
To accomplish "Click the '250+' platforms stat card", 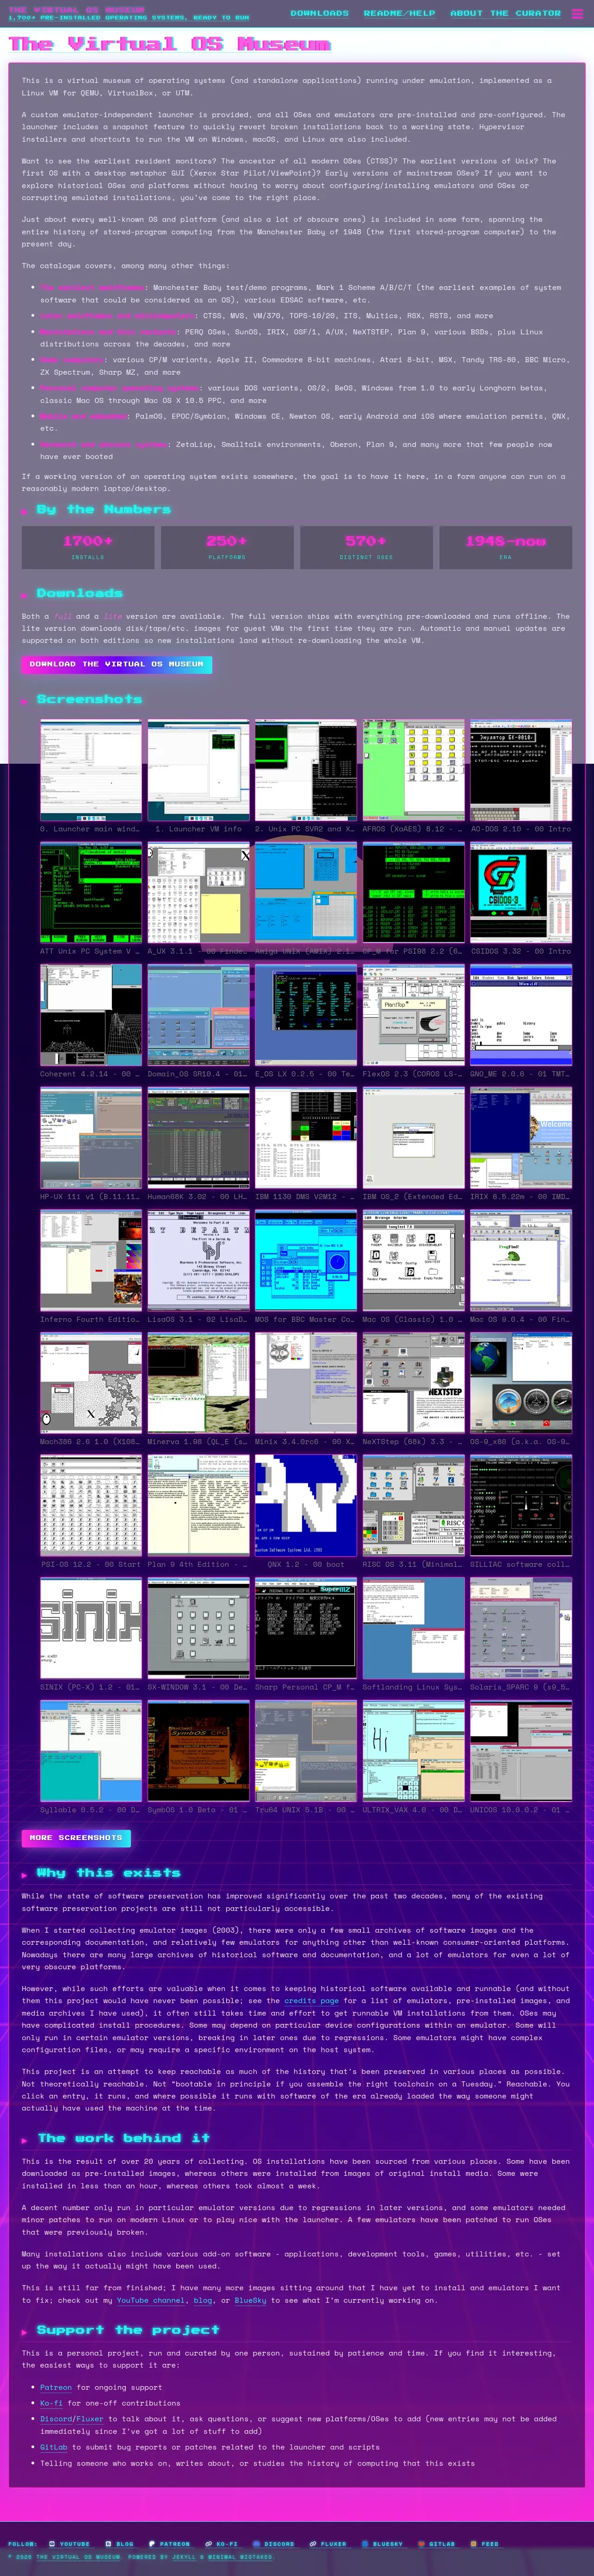I will [x=228, y=547].
